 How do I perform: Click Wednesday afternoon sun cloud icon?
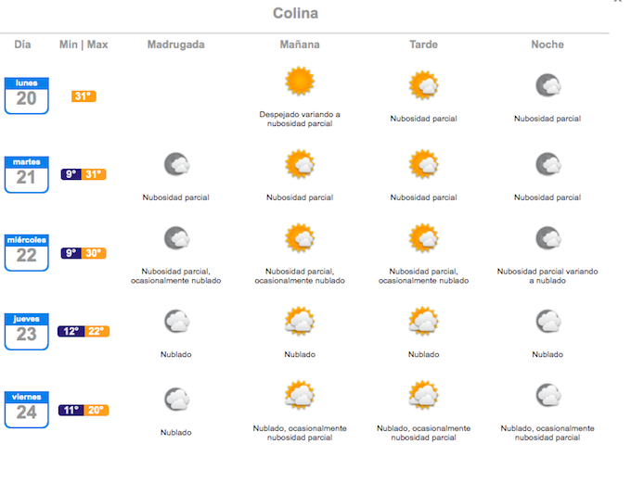coord(423,238)
